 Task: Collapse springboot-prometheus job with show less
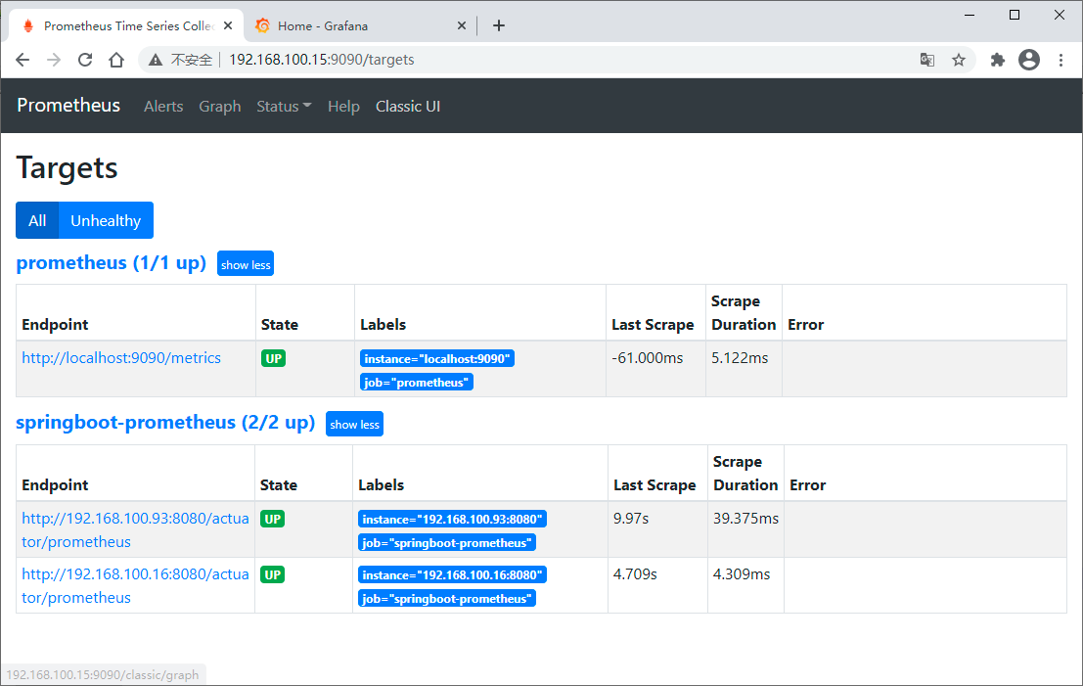click(x=354, y=424)
